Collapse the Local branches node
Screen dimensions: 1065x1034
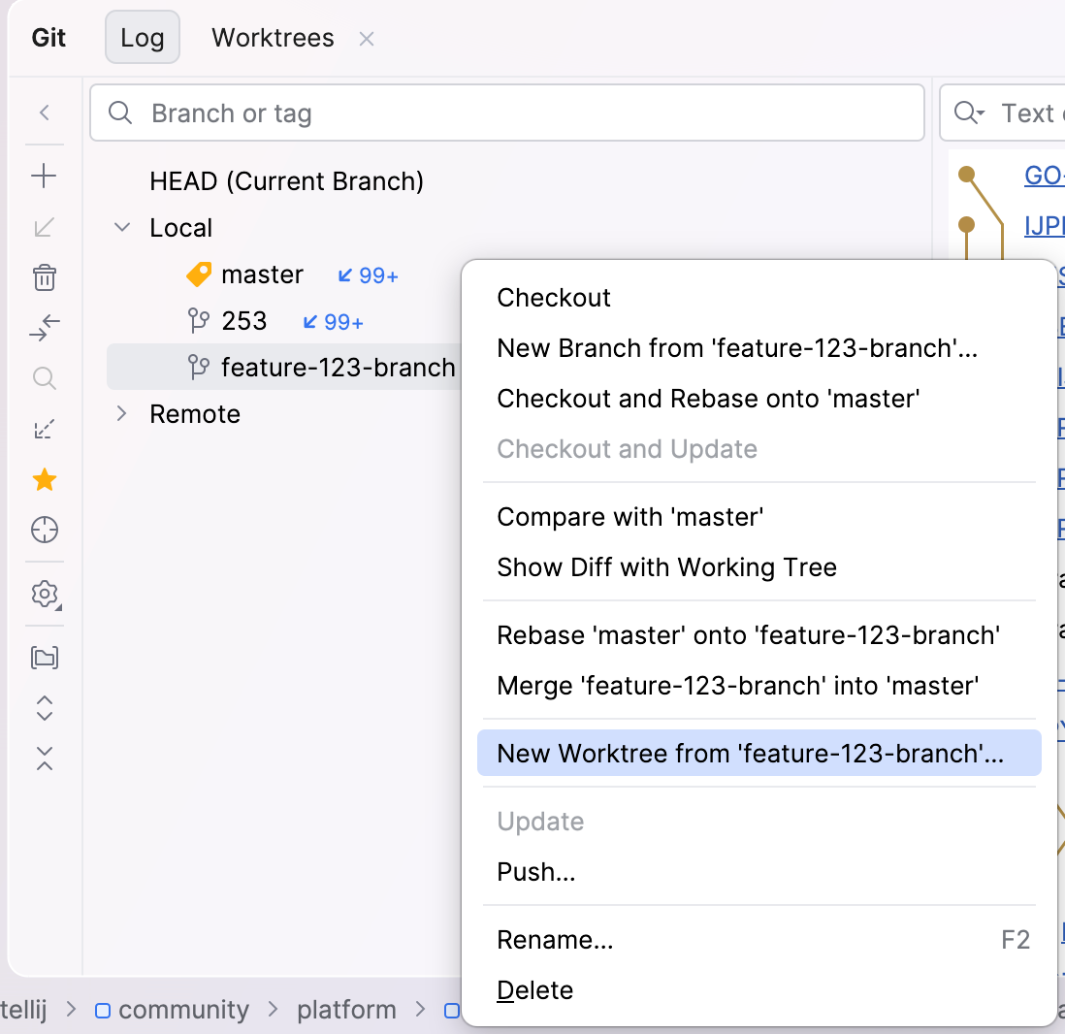(122, 227)
